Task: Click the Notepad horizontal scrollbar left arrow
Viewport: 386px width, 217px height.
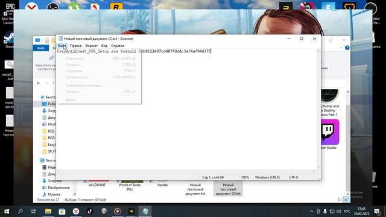Action: click(59, 171)
